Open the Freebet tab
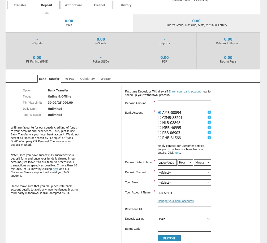Screen dimensions: 267x243 click(x=100, y=5)
